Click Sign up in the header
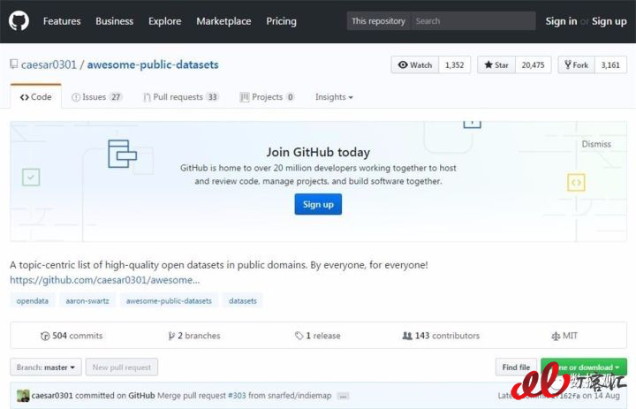This screenshot has width=636, height=409. (609, 21)
